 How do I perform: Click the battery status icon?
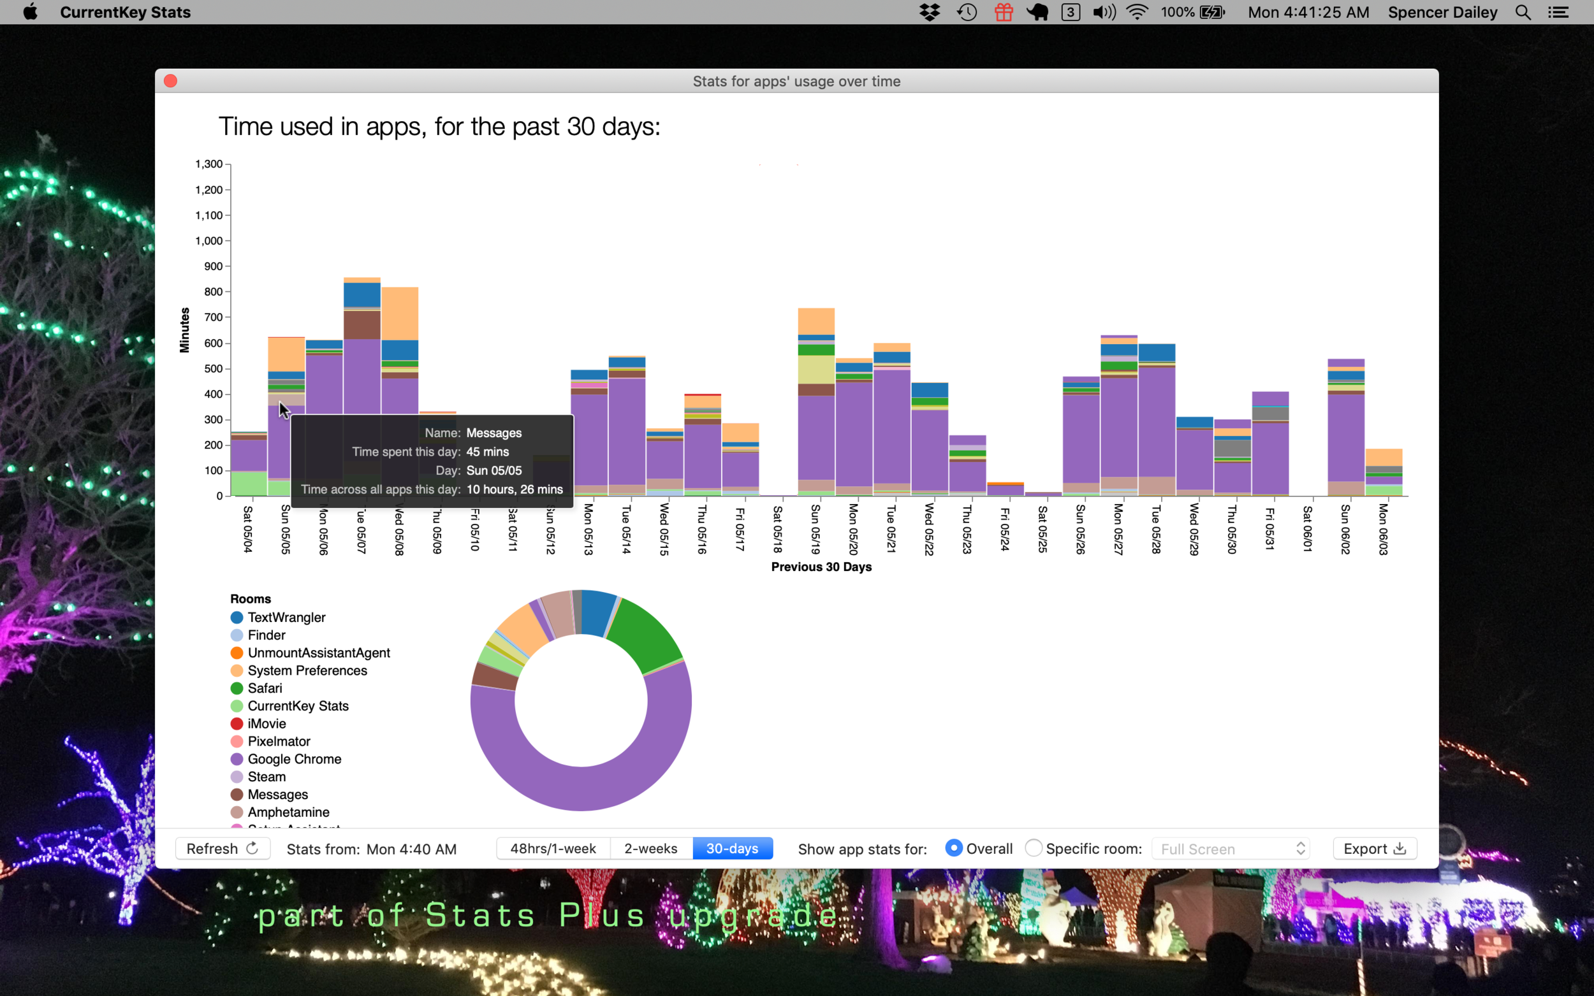(1212, 12)
